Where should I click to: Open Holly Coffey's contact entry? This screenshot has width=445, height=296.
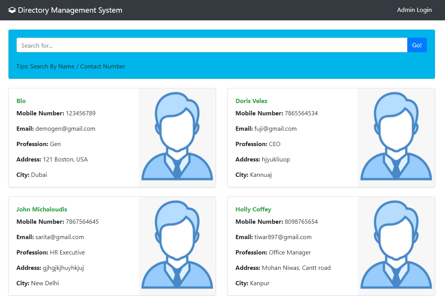click(x=253, y=209)
